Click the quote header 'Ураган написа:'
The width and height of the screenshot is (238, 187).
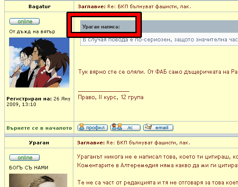[101, 27]
